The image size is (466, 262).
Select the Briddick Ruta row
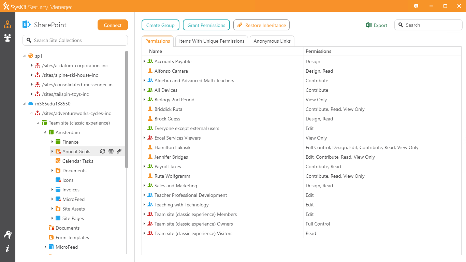pyautogui.click(x=302, y=109)
